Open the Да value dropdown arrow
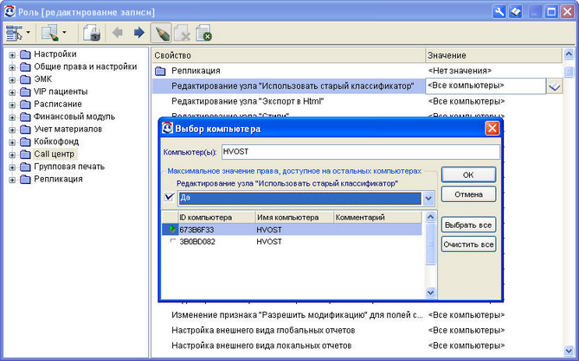Screen dimensions: 579x361 pyautogui.click(x=428, y=199)
